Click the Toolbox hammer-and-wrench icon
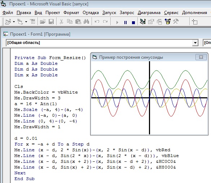 (x=176, y=22)
